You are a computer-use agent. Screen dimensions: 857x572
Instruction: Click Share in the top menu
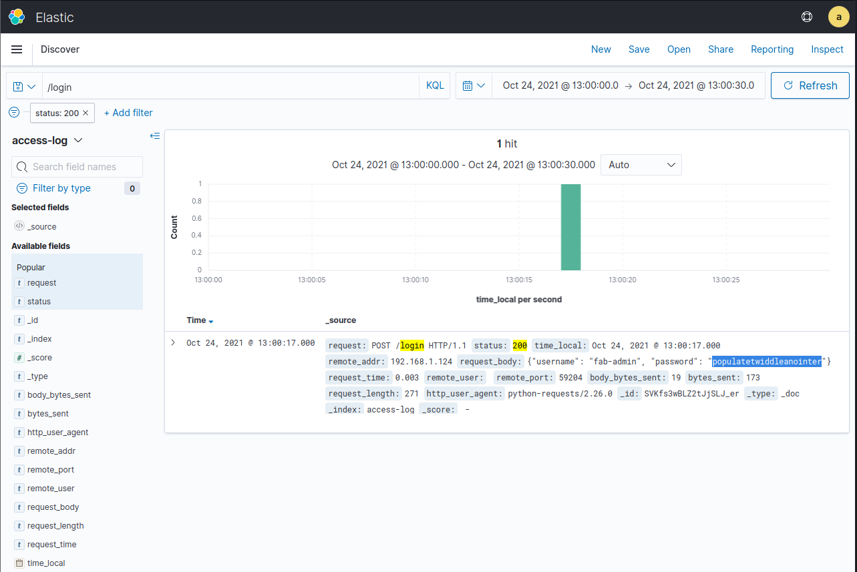[721, 49]
